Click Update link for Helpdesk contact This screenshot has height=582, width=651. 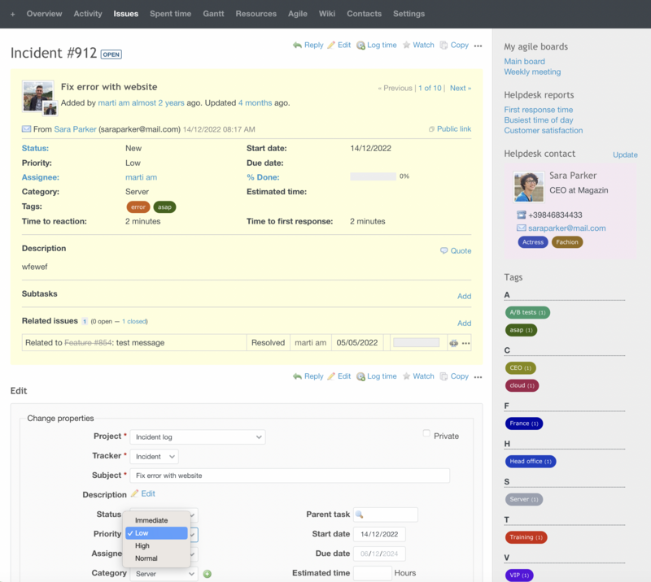point(625,154)
